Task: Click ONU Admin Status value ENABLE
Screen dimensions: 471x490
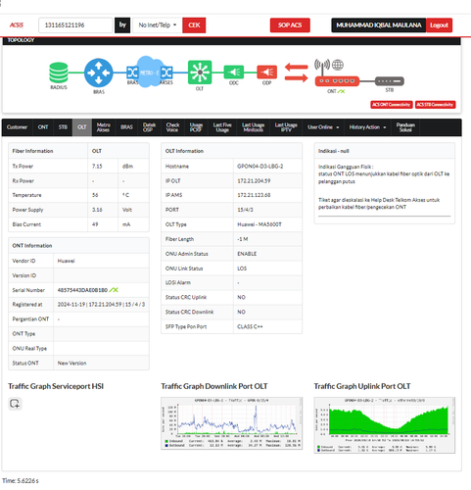Action: coord(247,254)
